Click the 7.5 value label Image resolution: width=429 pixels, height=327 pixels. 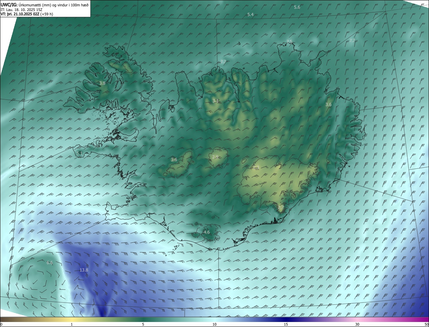tap(289, 42)
